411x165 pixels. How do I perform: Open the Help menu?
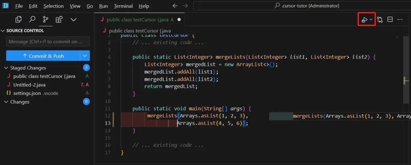(x=144, y=6)
